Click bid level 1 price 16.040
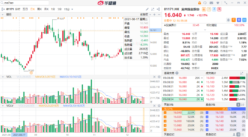 (x=178, y=113)
